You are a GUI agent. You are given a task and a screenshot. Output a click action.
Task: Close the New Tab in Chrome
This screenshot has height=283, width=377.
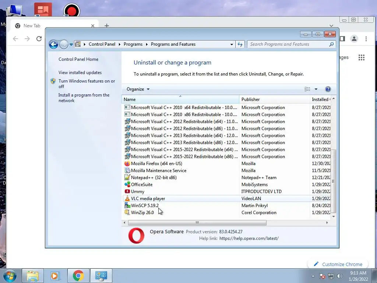tap(92, 26)
